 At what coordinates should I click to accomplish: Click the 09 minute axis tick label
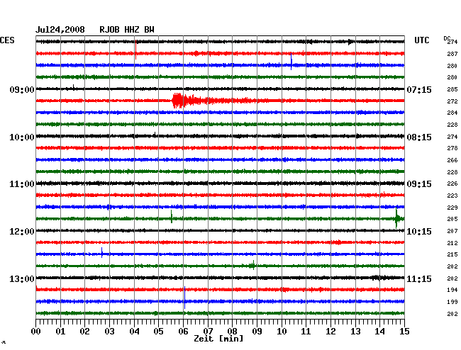click(257, 332)
